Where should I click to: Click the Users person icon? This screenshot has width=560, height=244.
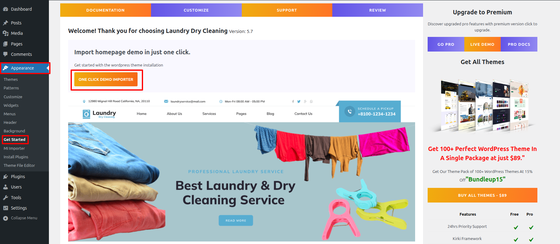point(6,187)
